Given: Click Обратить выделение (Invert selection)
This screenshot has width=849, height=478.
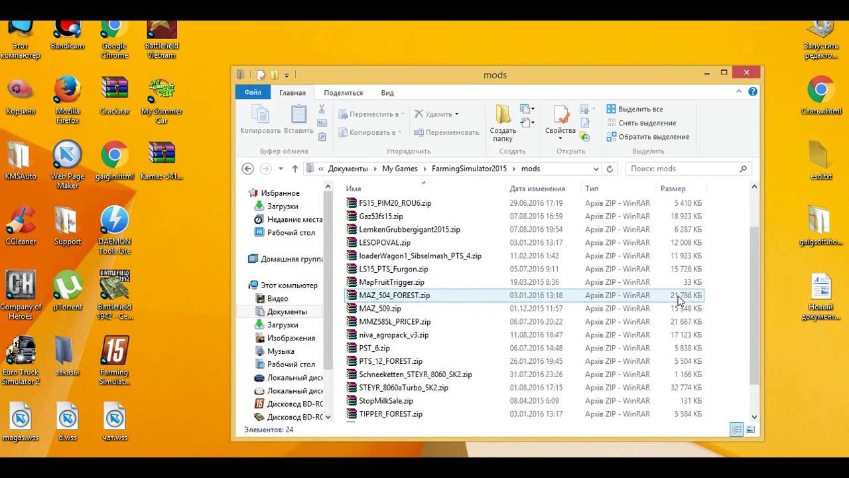Looking at the screenshot, I should coord(648,137).
